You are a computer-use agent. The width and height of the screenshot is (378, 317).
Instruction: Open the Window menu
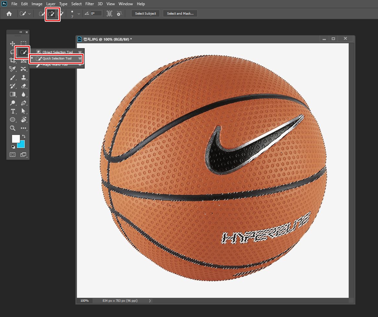tap(125, 4)
